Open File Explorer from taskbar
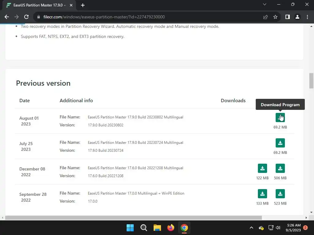This screenshot has width=314, height=235. [x=157, y=228]
